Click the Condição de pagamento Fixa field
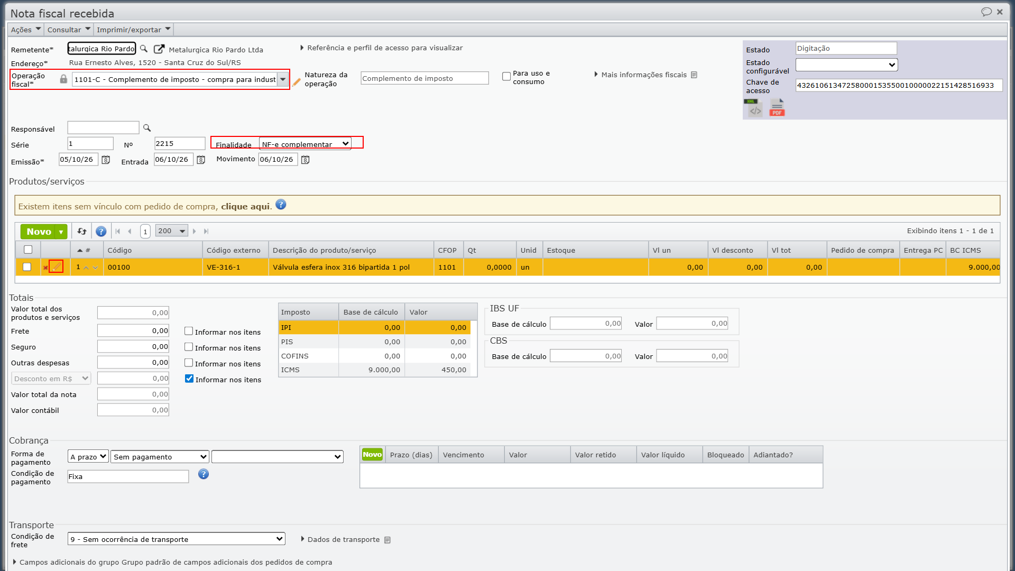 pos(128,476)
